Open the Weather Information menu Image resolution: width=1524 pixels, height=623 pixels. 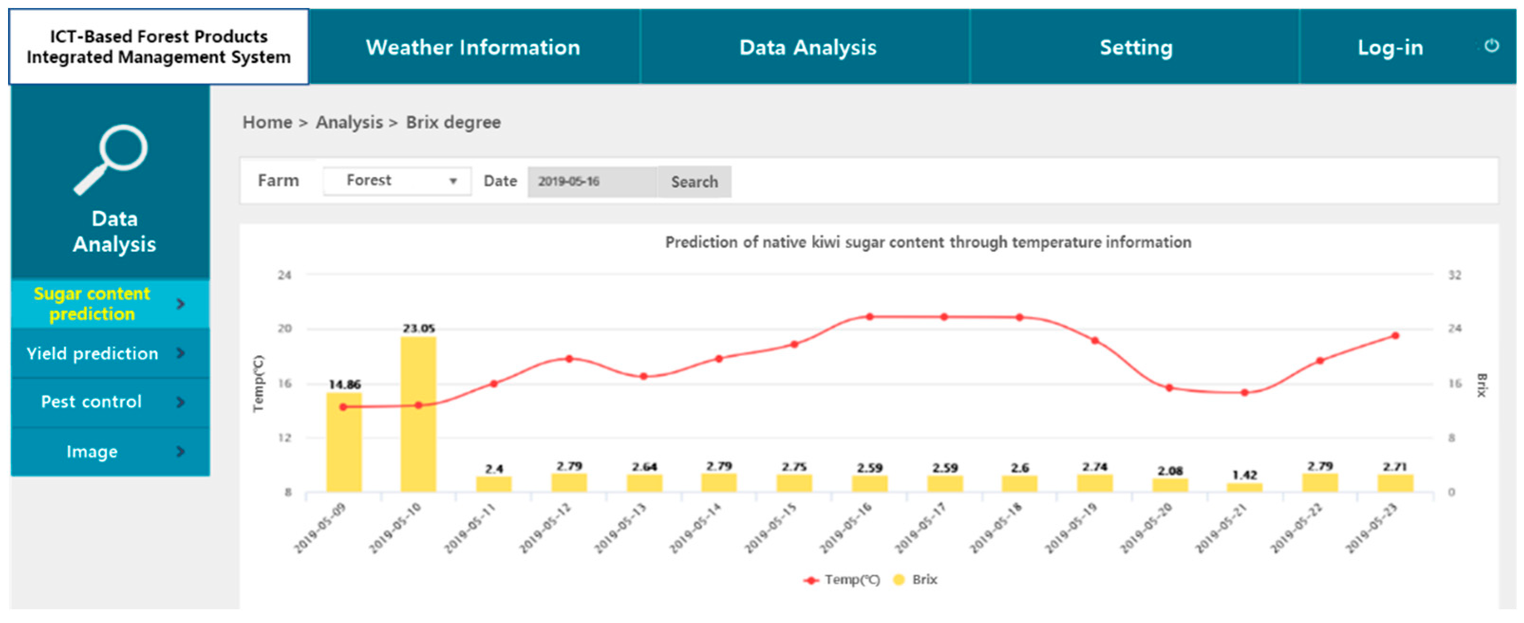coord(473,47)
